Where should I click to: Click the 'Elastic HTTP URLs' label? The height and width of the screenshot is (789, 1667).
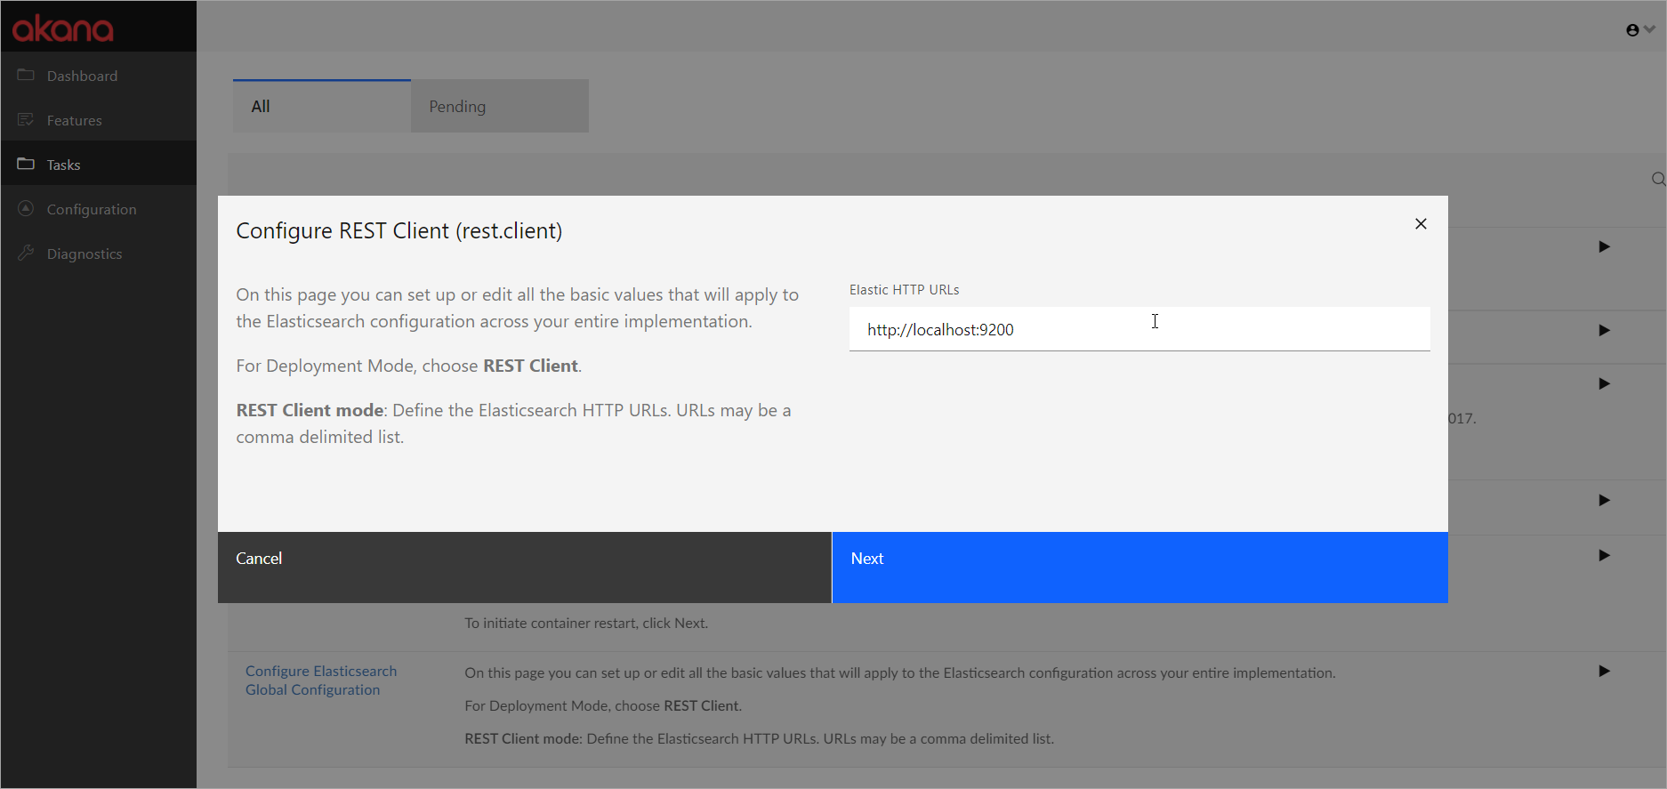904,290
